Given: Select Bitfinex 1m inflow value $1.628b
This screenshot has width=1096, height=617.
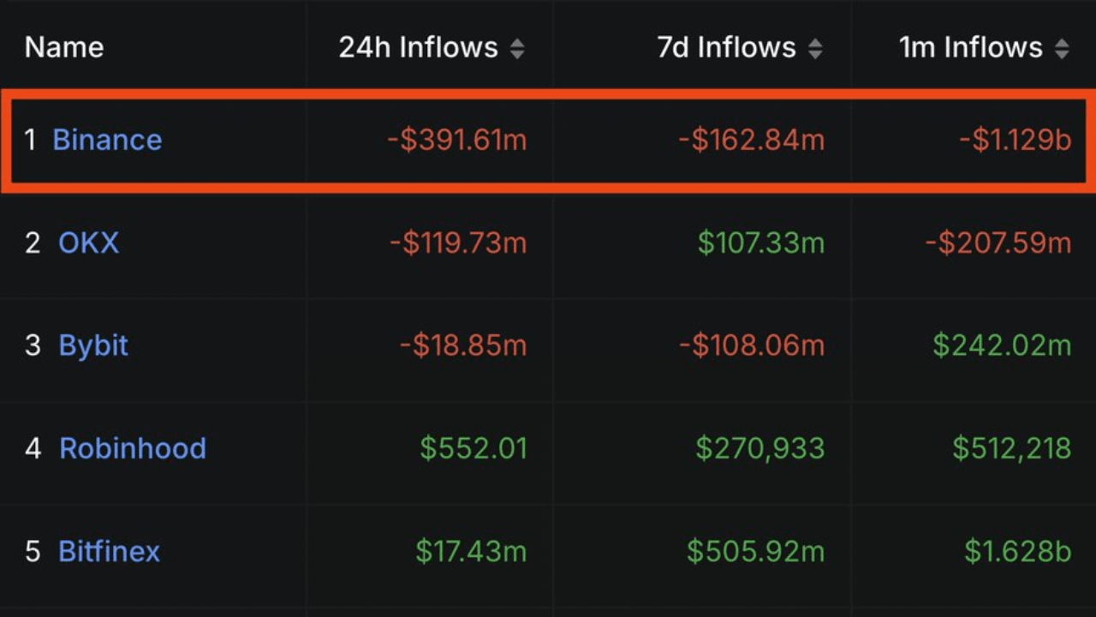Looking at the screenshot, I should point(1018,551).
